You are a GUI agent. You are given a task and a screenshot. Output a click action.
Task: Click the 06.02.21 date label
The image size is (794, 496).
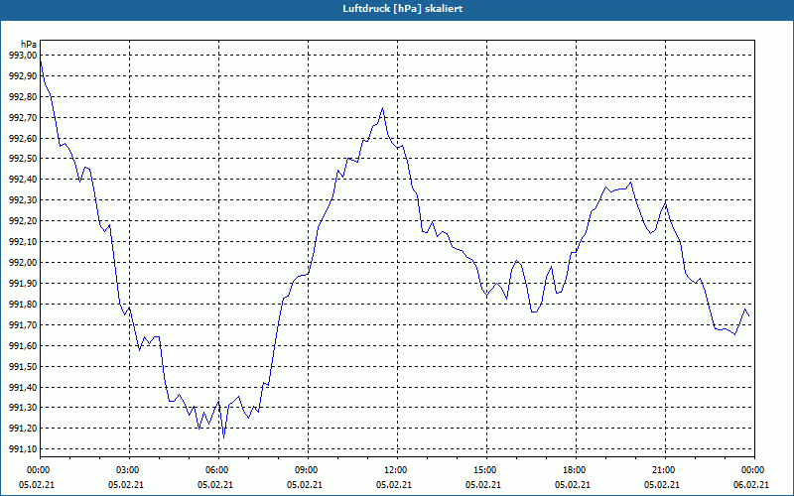click(x=751, y=485)
